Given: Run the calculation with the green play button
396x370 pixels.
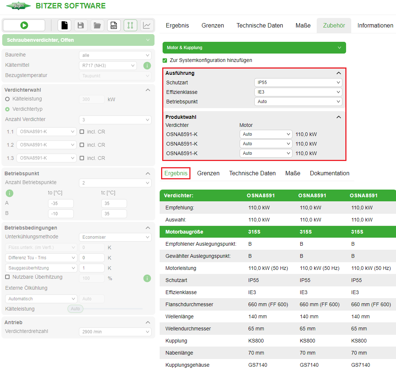Looking at the screenshot, I should [23, 25].
